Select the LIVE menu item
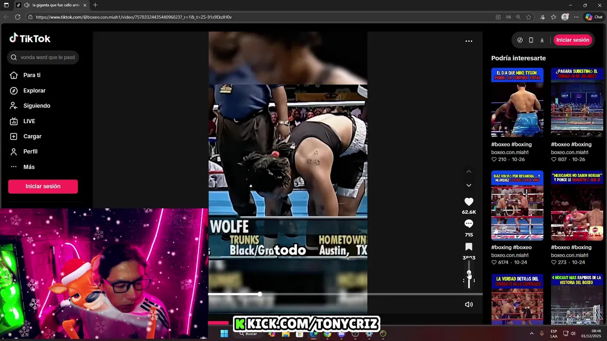The image size is (607, 341). click(x=29, y=121)
